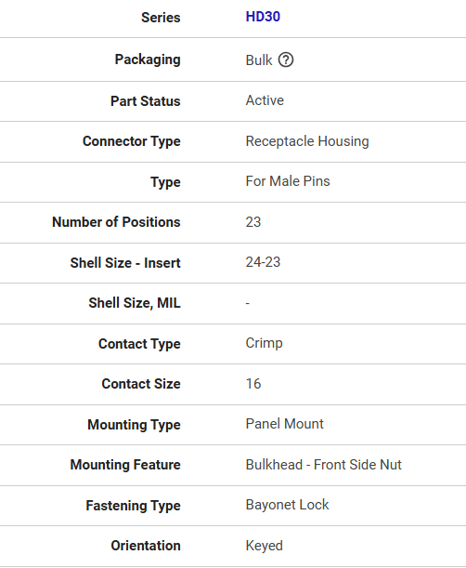Click the Packaging help question-mark icon
This screenshot has width=466, height=568.
pos(286,59)
